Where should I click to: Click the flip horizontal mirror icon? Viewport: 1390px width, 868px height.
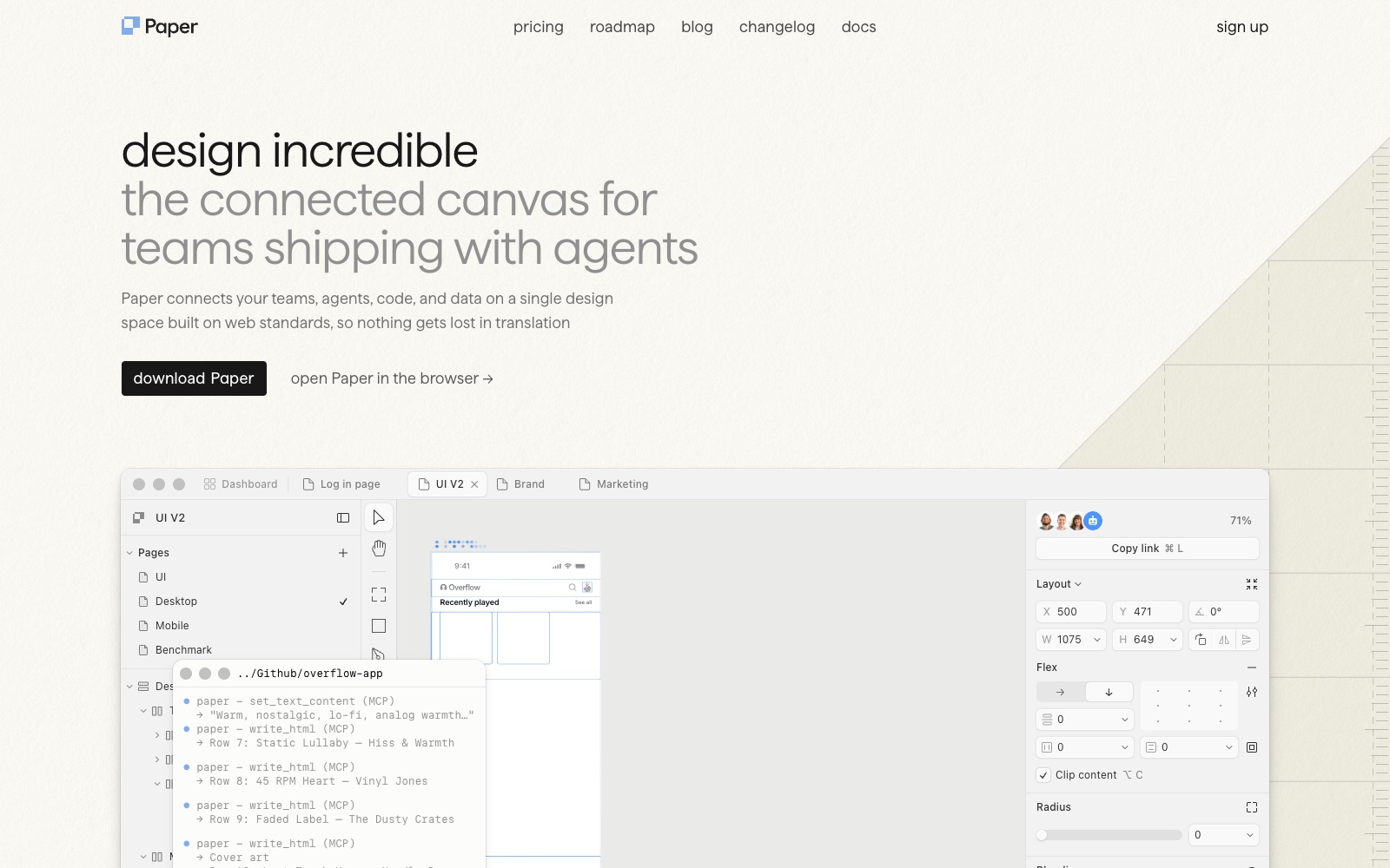pyautogui.click(x=1224, y=640)
